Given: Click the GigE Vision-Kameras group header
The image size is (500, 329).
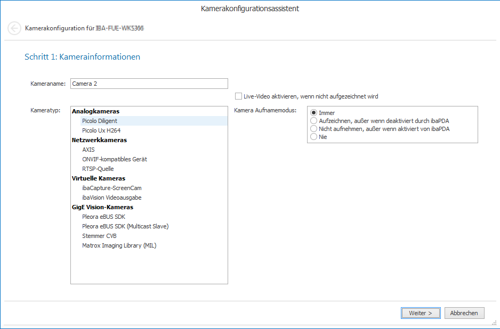Looking at the screenshot, I should [103, 207].
